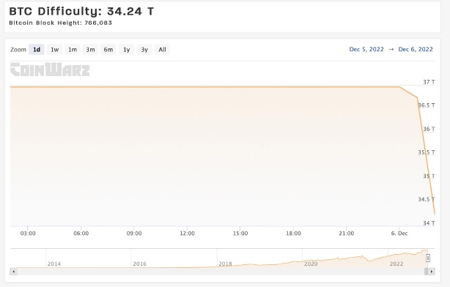Click the navigator scrollbar track
The width and height of the screenshot is (450, 287).
[x=221, y=271]
